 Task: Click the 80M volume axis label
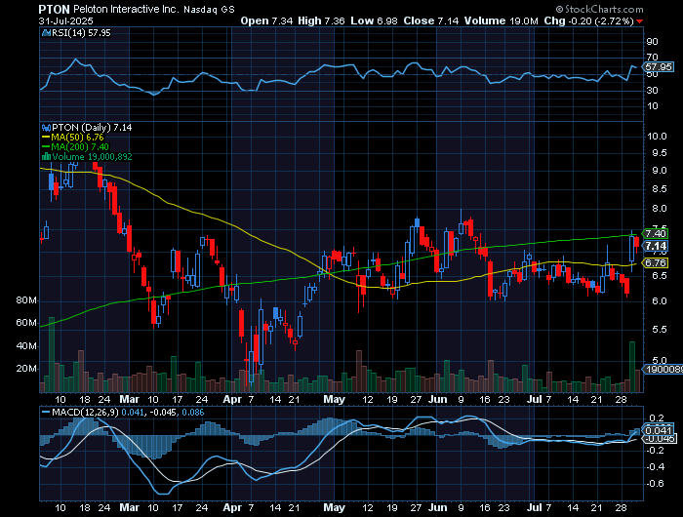point(26,300)
